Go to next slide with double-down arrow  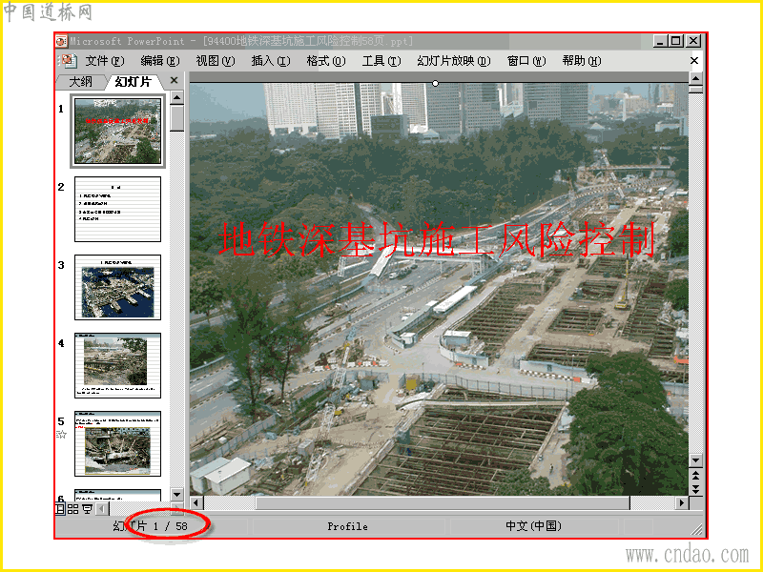[x=696, y=488]
